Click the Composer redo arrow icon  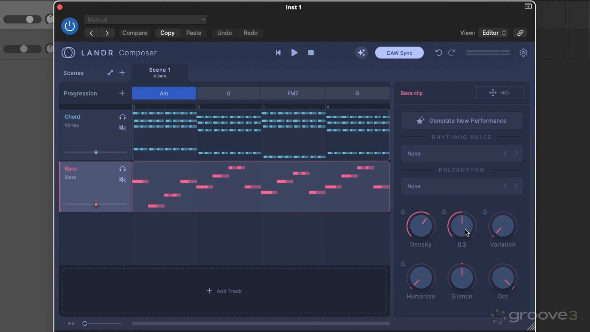pos(451,53)
